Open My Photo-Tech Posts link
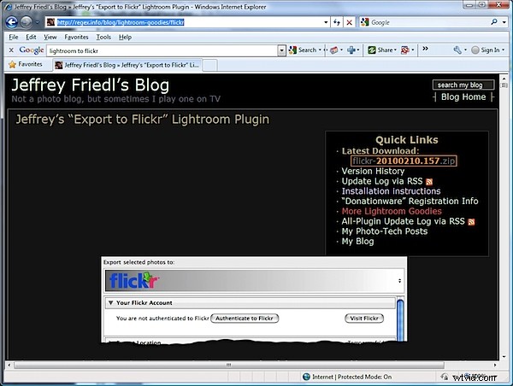 pos(385,231)
